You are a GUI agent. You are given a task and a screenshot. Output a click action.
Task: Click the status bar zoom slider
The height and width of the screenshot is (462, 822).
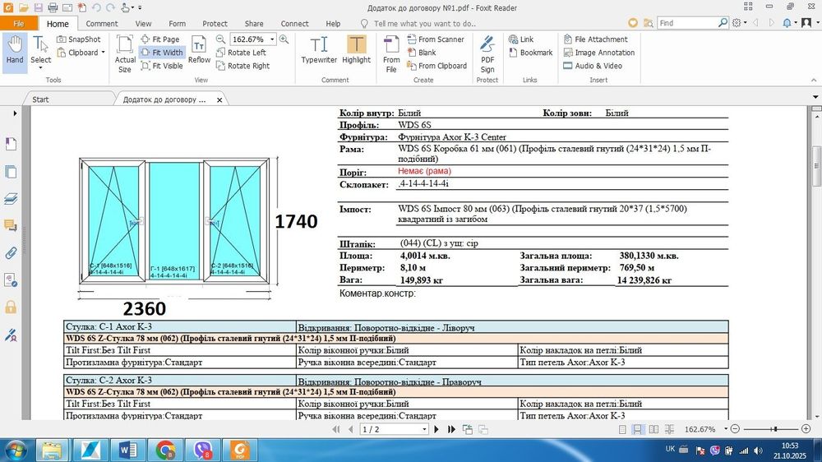pyautogui.click(x=770, y=429)
